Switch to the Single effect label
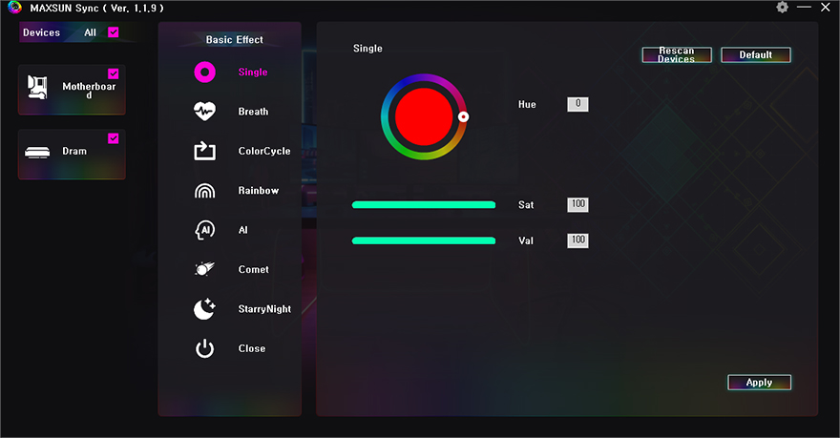The width and height of the screenshot is (840, 438). click(253, 73)
